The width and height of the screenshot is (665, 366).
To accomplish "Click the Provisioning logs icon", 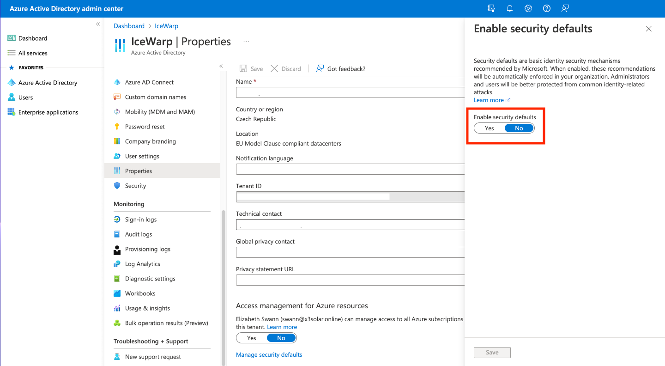I will (x=117, y=250).
